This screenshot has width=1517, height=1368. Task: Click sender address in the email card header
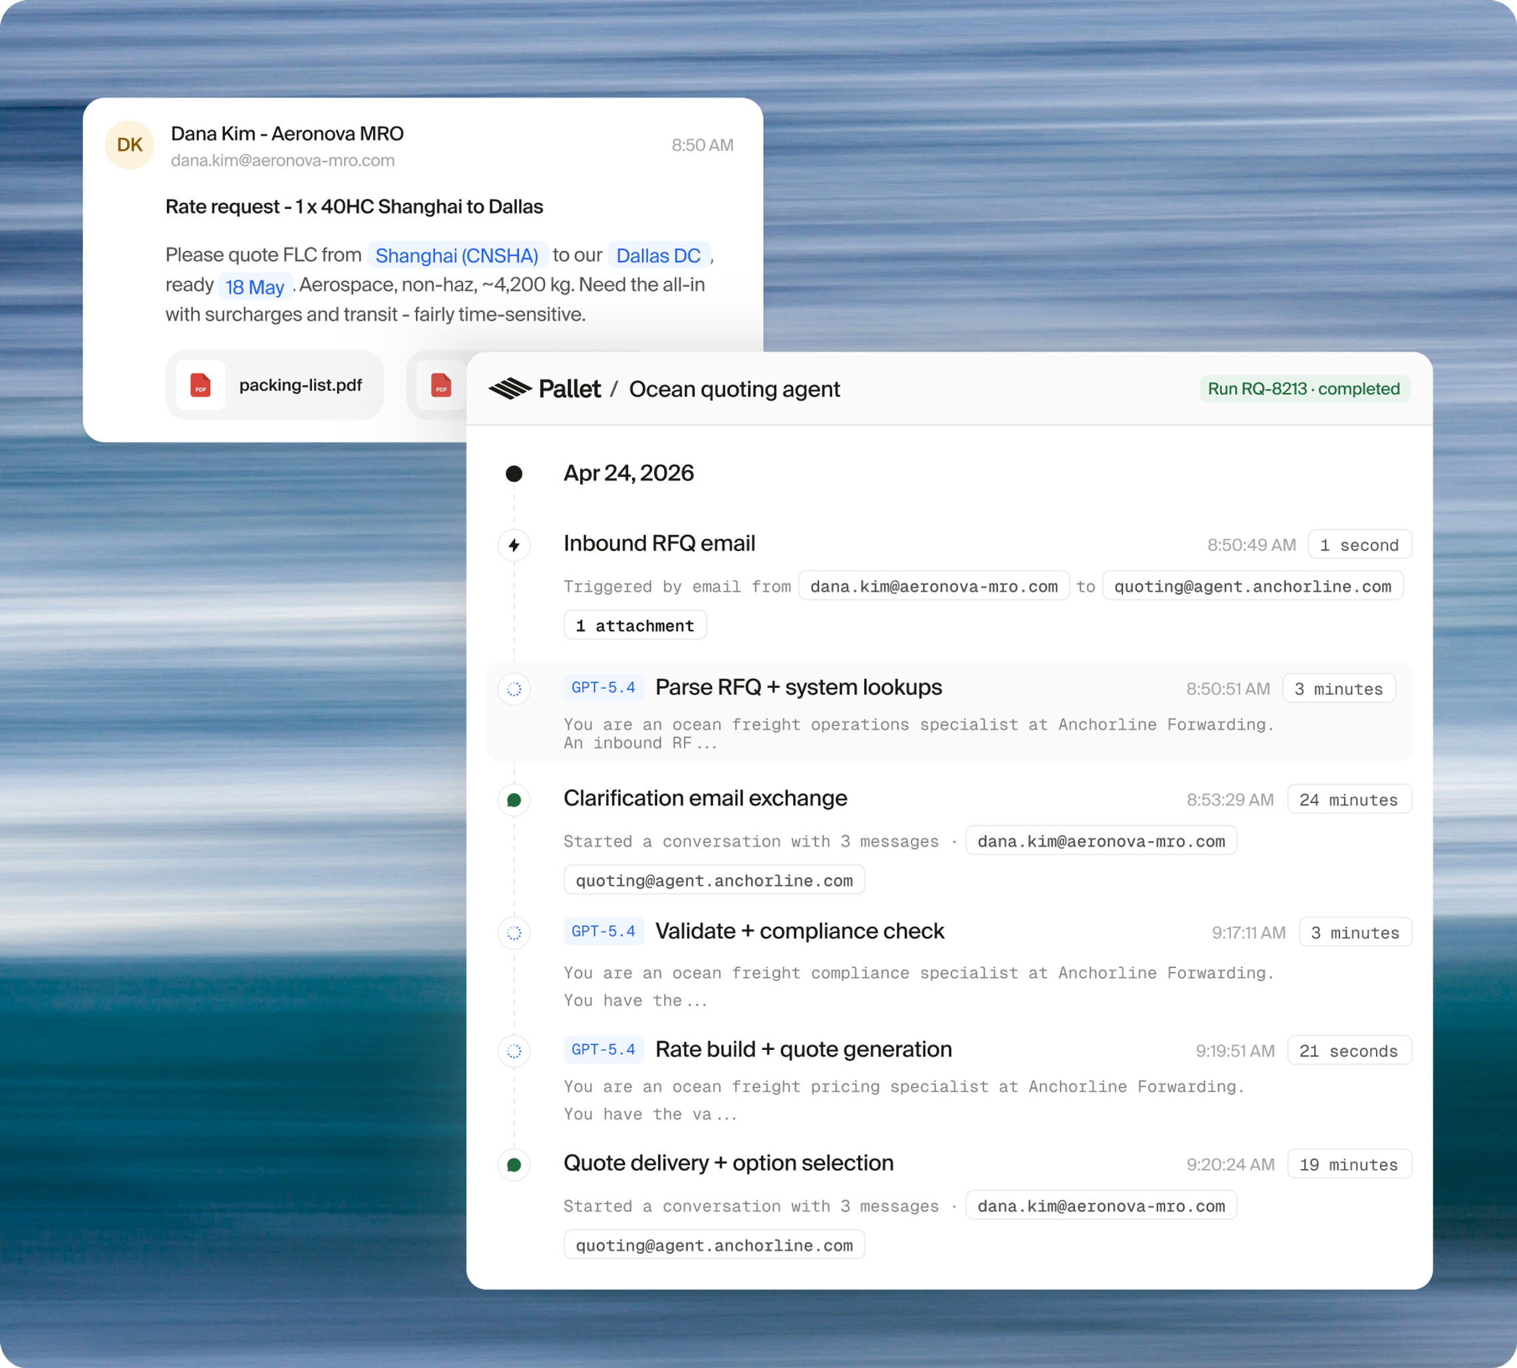click(283, 160)
